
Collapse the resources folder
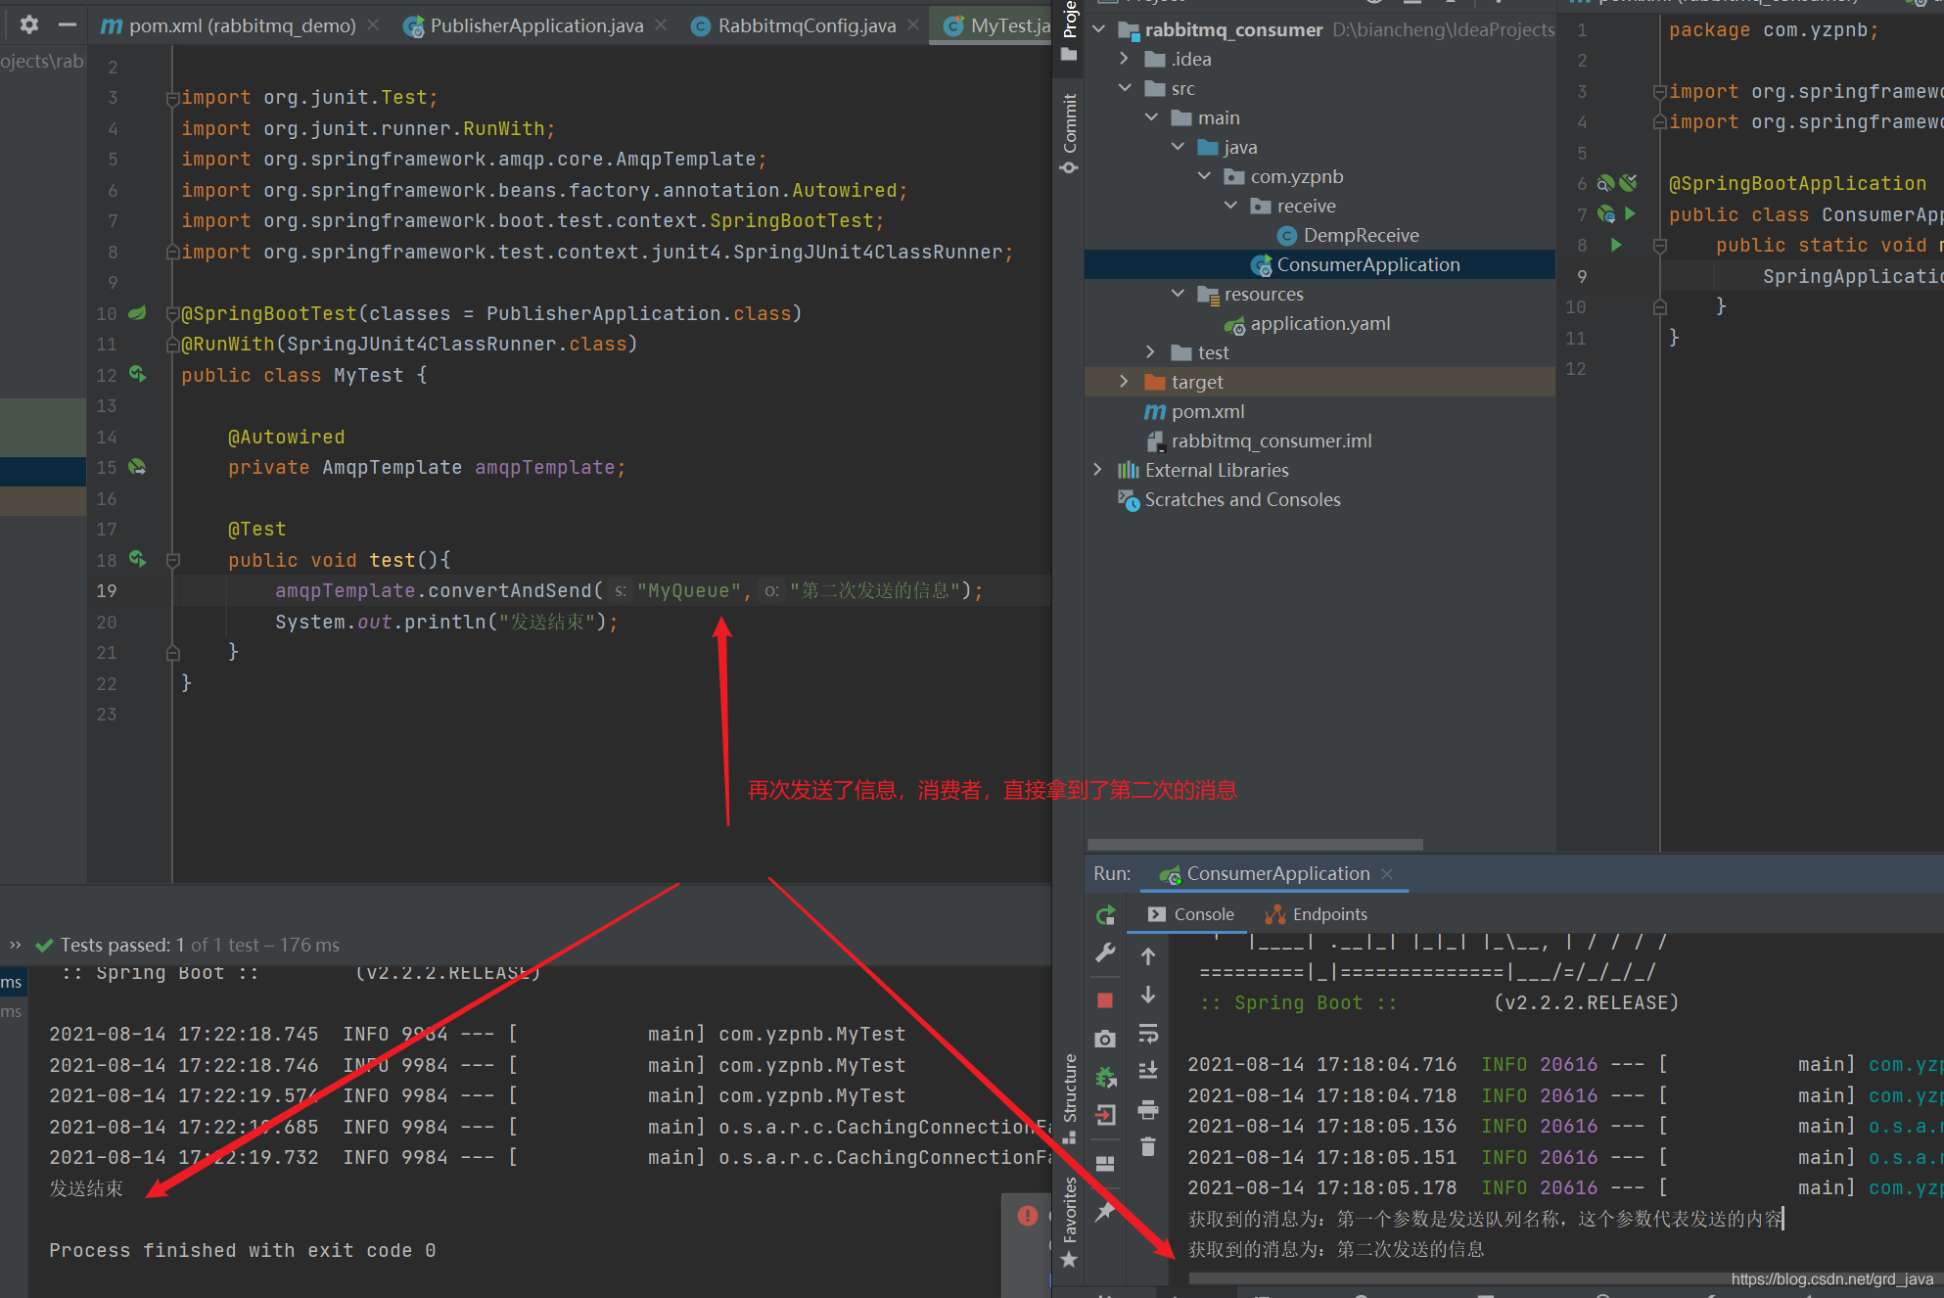[x=1178, y=294]
